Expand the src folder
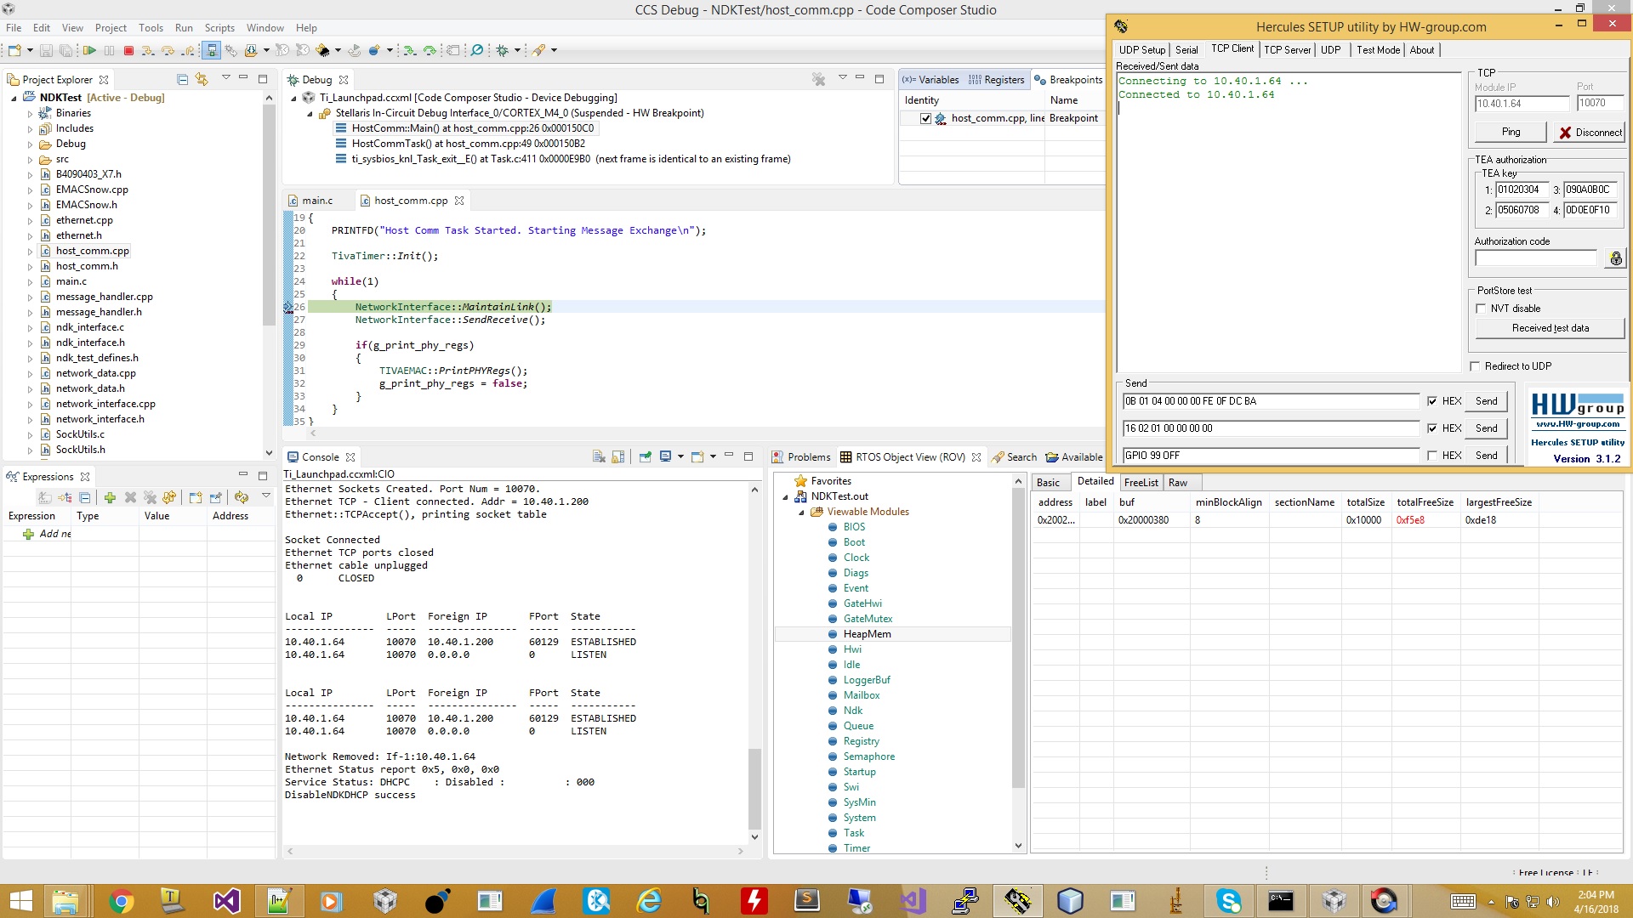 [31, 160]
